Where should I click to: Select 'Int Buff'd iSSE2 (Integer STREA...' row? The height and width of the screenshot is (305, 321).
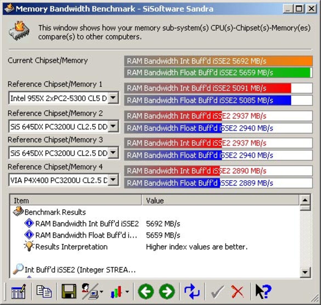80,270
